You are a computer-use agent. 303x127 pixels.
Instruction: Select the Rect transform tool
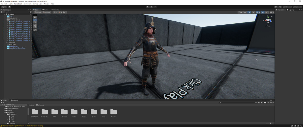pos(35,27)
